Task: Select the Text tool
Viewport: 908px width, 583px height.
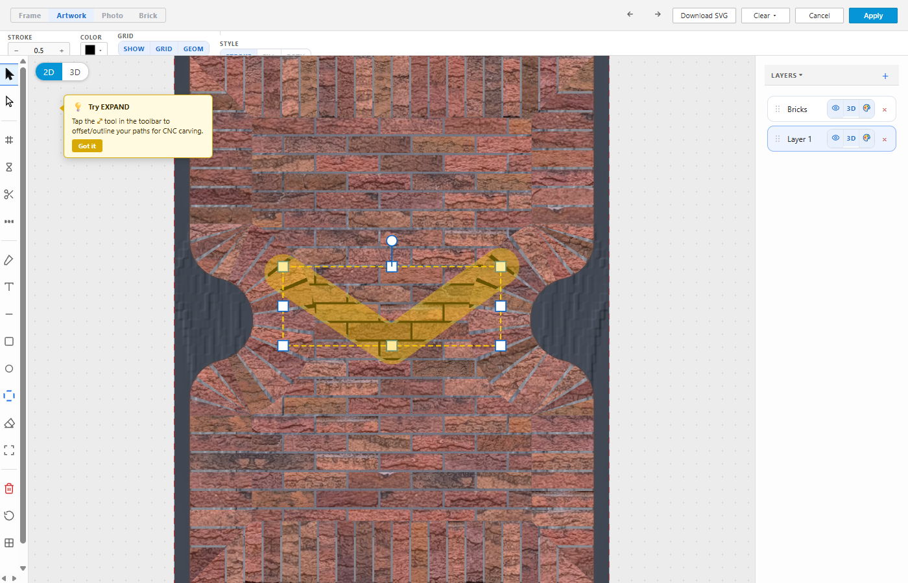Action: click(x=9, y=287)
